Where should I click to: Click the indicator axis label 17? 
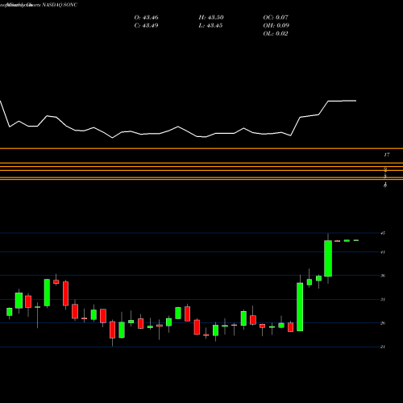pos(387,155)
